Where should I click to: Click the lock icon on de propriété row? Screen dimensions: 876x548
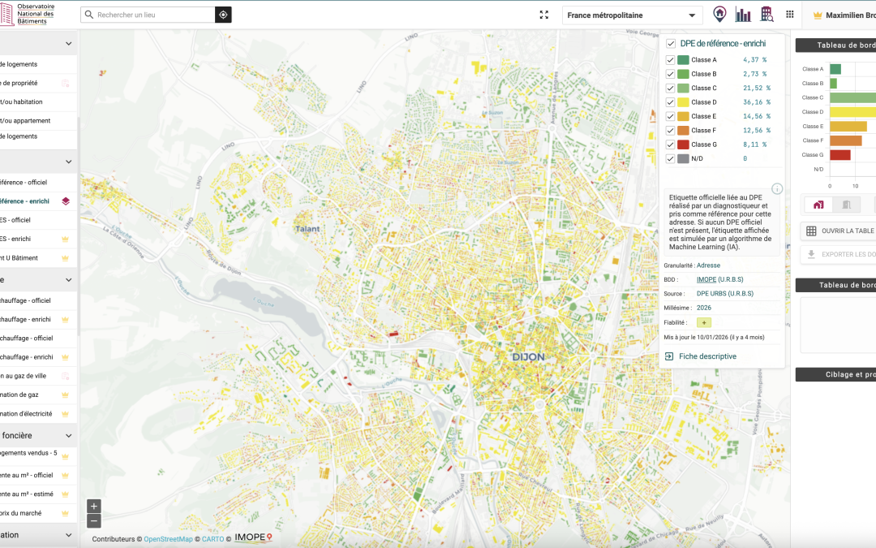tap(65, 84)
